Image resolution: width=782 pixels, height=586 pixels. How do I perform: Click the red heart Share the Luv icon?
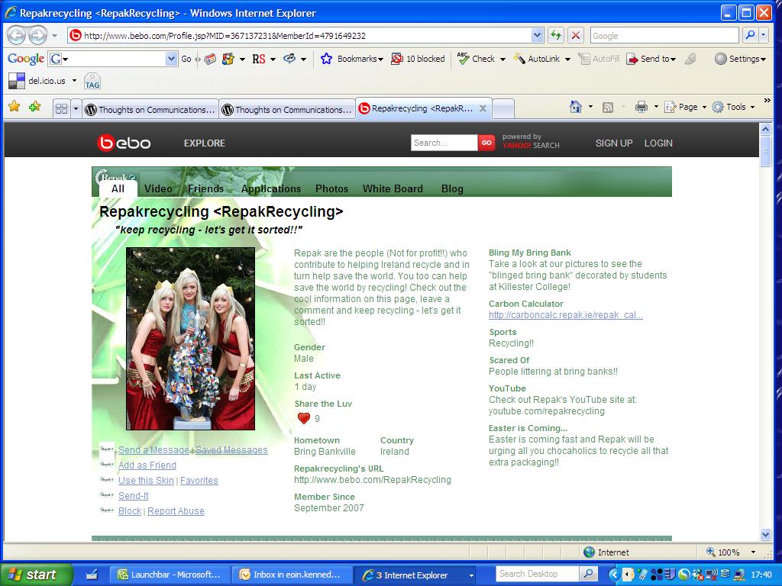[303, 419]
